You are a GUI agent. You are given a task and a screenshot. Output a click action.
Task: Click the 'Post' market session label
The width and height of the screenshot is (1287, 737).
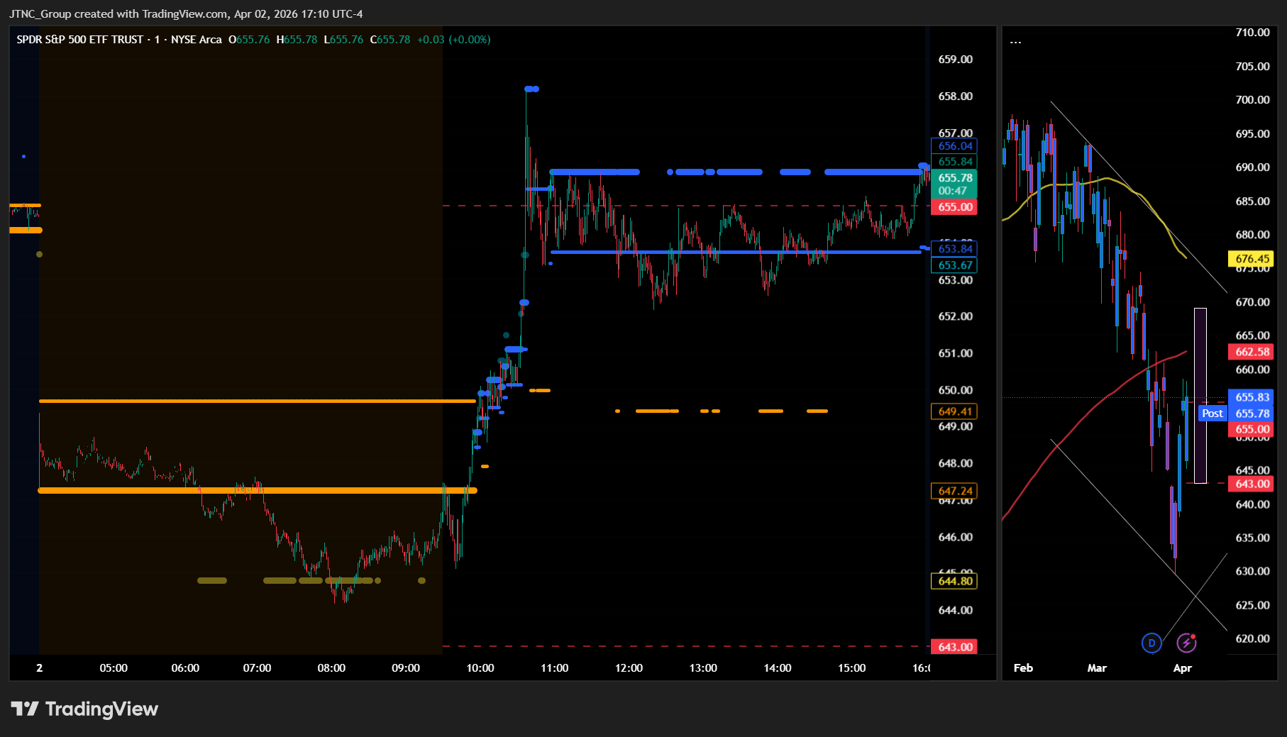[1213, 413]
